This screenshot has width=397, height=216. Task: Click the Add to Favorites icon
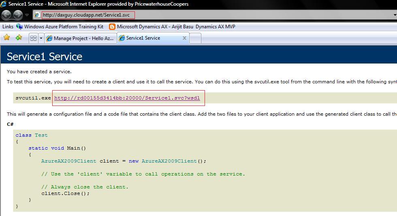click(19, 38)
